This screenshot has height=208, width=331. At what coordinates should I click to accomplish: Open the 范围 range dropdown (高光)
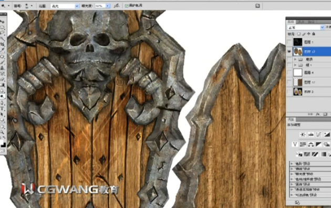pos(65,6)
